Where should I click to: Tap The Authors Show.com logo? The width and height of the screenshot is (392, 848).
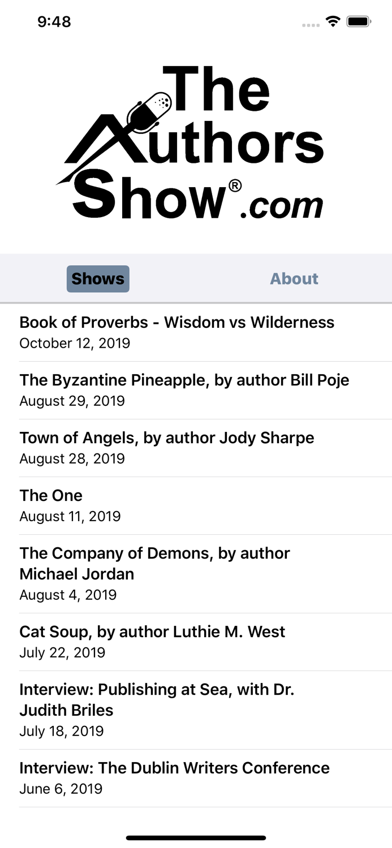click(x=196, y=141)
